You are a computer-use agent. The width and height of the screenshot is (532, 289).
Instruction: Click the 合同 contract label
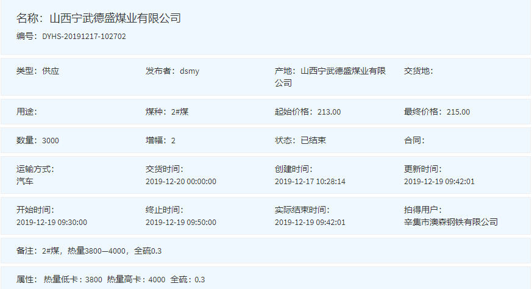coord(414,140)
